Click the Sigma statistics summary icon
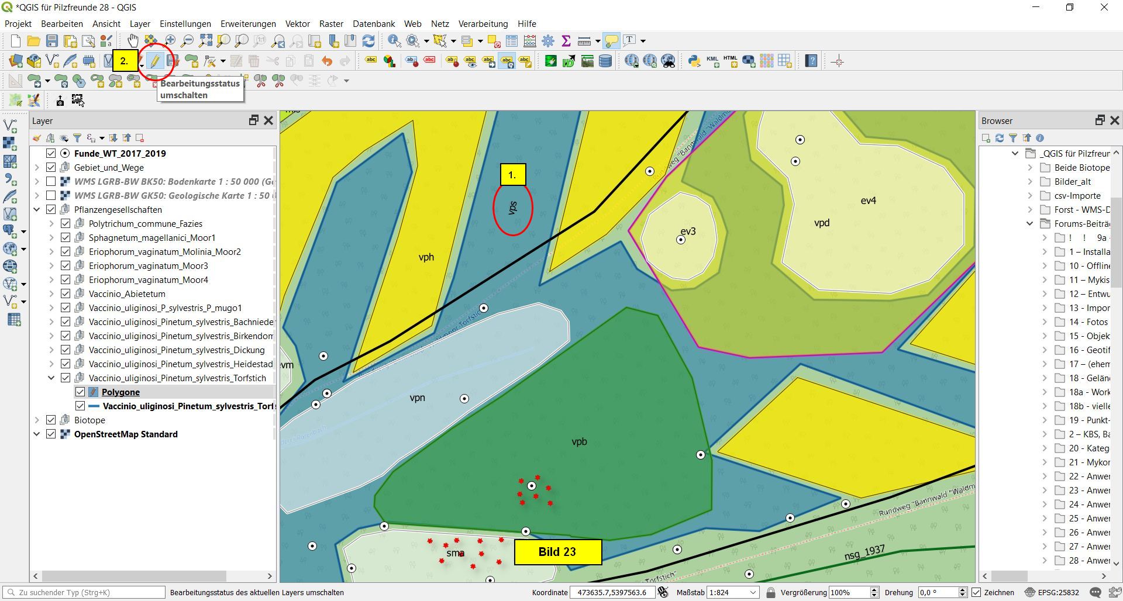Viewport: 1123px width, 601px height. [x=566, y=40]
